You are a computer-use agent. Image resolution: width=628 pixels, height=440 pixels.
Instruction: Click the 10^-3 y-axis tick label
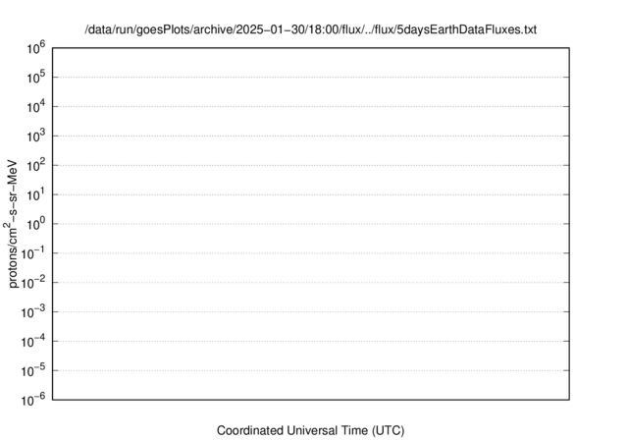click(33, 311)
